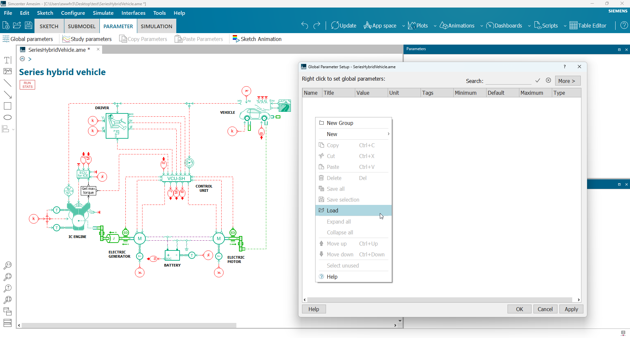
Task: Open the Align objects tool dropdown
Action: [9, 129]
